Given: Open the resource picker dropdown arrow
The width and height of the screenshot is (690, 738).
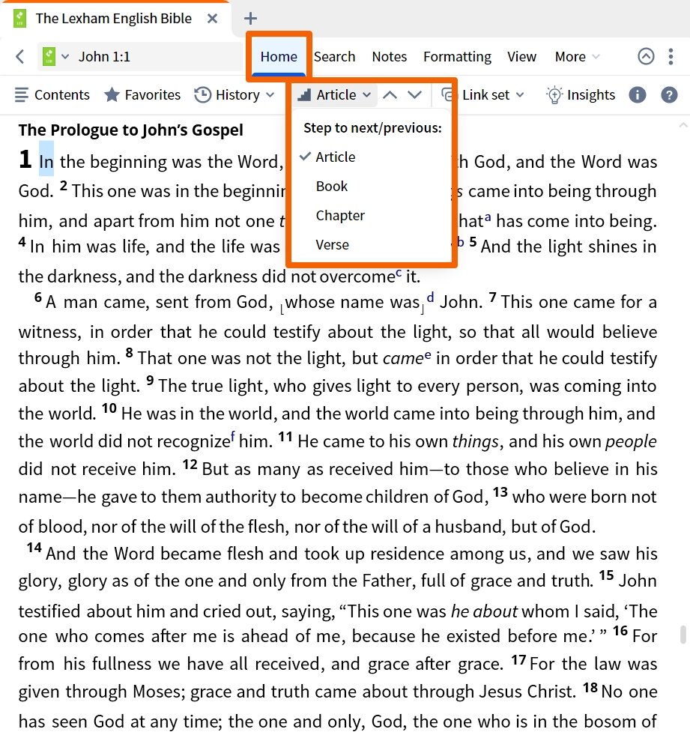Looking at the screenshot, I should pos(65,57).
